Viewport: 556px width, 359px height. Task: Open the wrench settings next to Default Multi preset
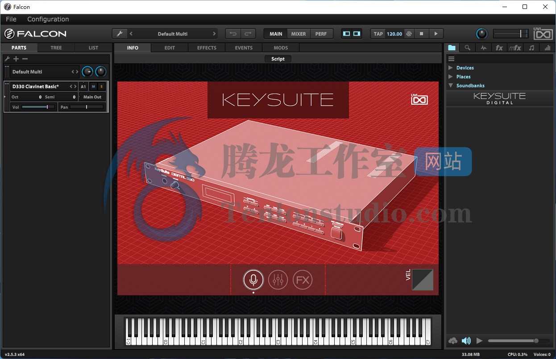click(x=119, y=34)
